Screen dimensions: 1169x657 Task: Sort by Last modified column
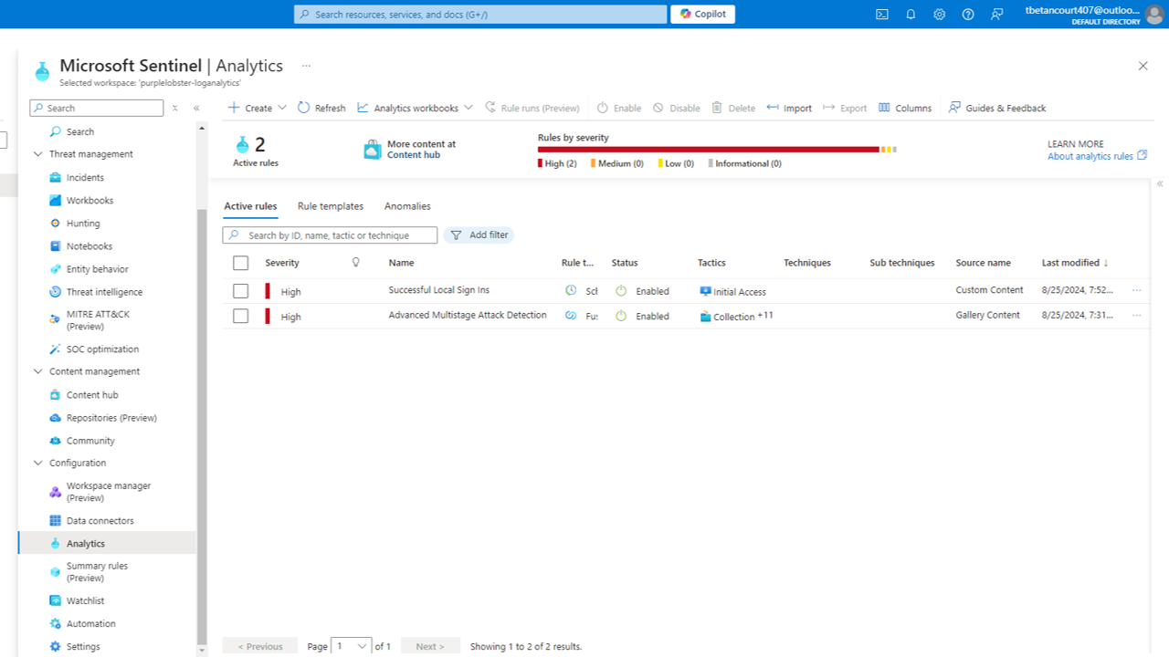(x=1075, y=263)
